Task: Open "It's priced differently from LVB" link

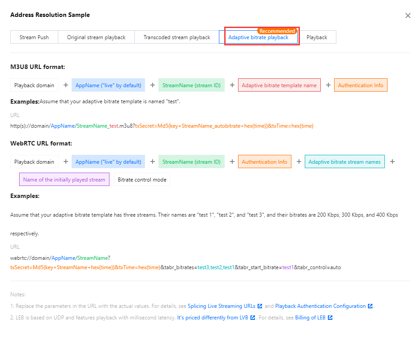Action: tap(213, 318)
